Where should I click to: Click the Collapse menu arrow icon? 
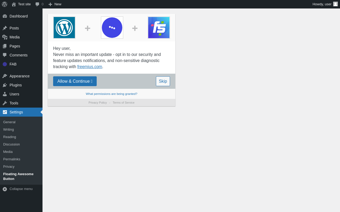point(5,189)
